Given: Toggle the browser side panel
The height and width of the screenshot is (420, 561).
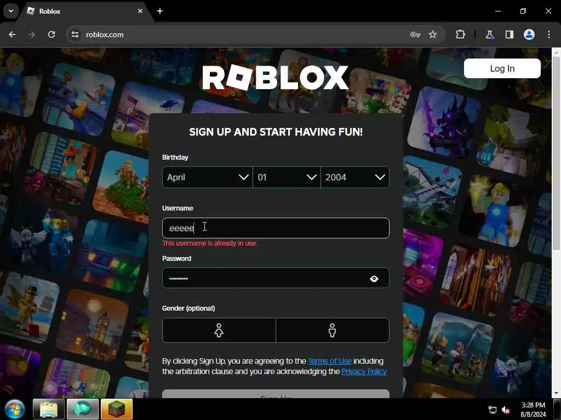Looking at the screenshot, I should (x=510, y=34).
